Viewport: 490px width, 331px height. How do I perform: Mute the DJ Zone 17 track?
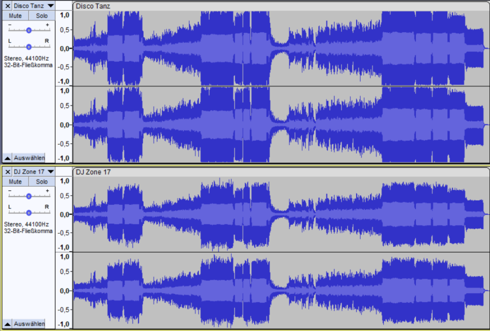[x=15, y=182]
